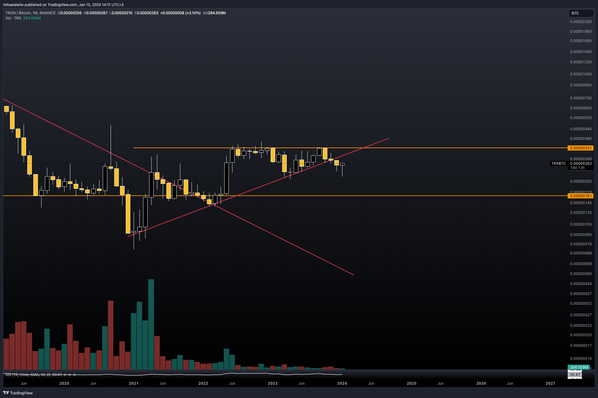Click the 2027 label on time axis
Viewport: 598px width, 398px height.
click(x=550, y=383)
